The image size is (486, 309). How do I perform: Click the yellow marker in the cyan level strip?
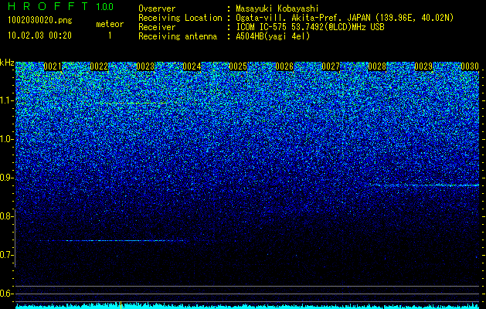click(121, 305)
